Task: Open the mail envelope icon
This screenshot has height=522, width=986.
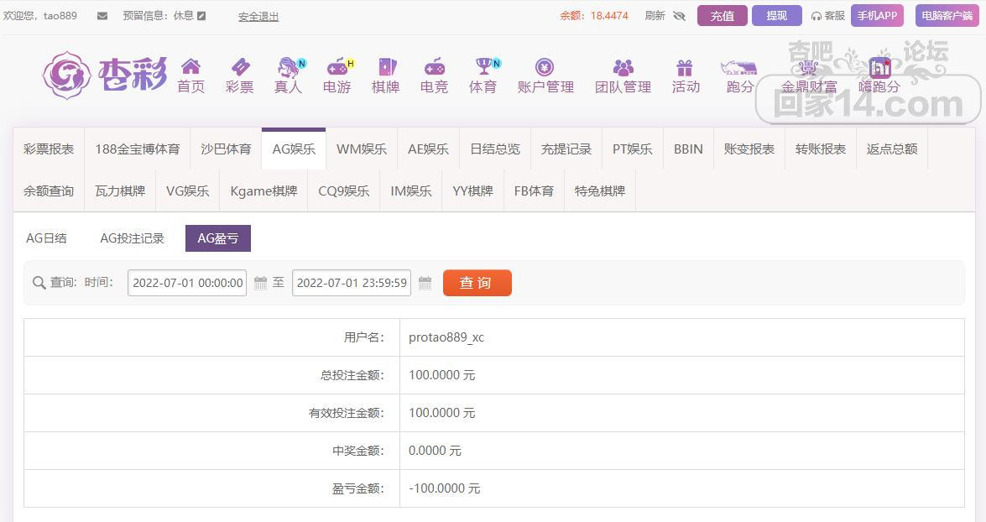Action: click(102, 16)
